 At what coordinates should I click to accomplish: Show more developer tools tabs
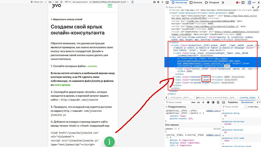pos(223,2)
